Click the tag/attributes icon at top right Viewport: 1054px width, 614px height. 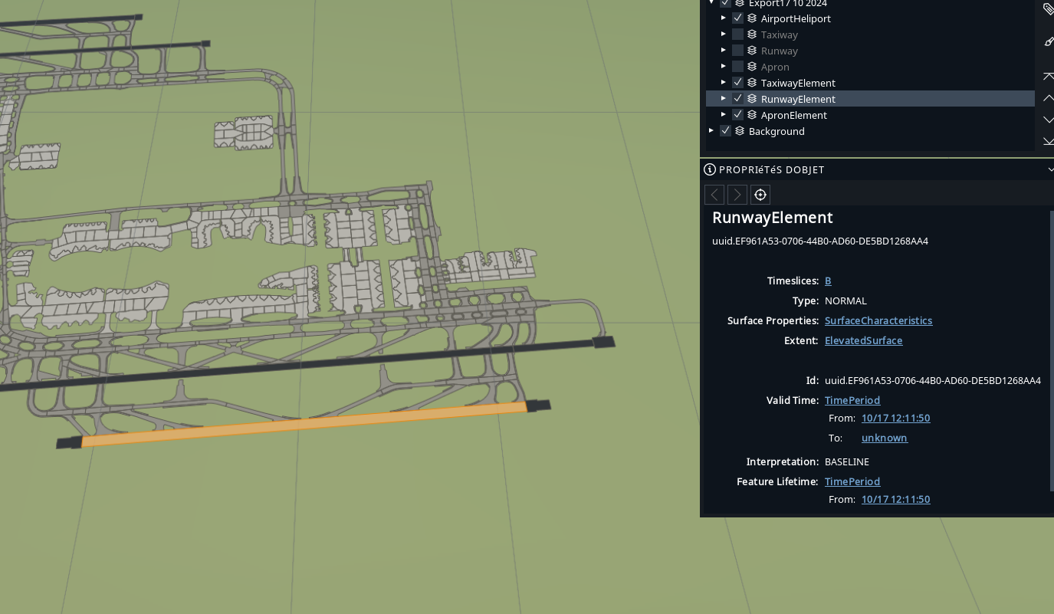click(1048, 9)
